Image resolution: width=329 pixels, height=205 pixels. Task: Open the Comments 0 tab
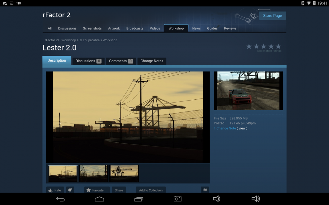pos(121,61)
